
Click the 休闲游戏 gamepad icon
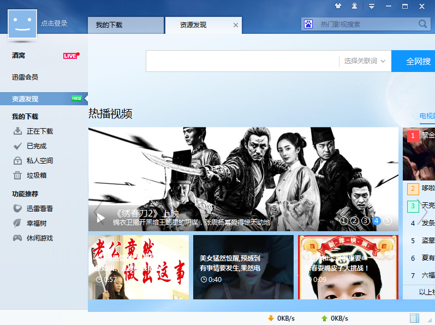[x=17, y=238]
